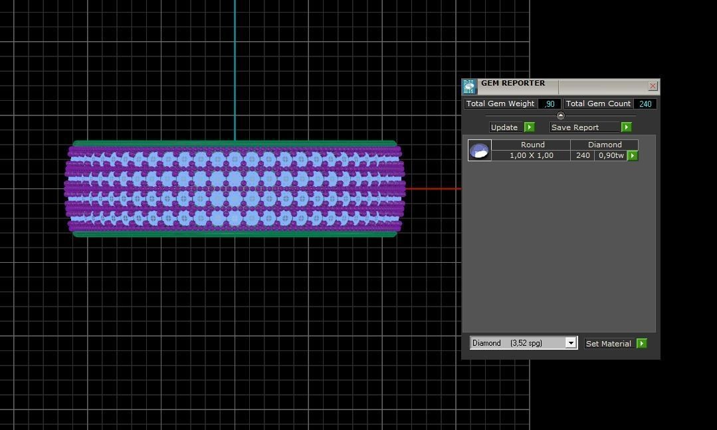This screenshot has height=430, width=717.
Task: Click the 0,90tw weight cell
Action: point(611,156)
